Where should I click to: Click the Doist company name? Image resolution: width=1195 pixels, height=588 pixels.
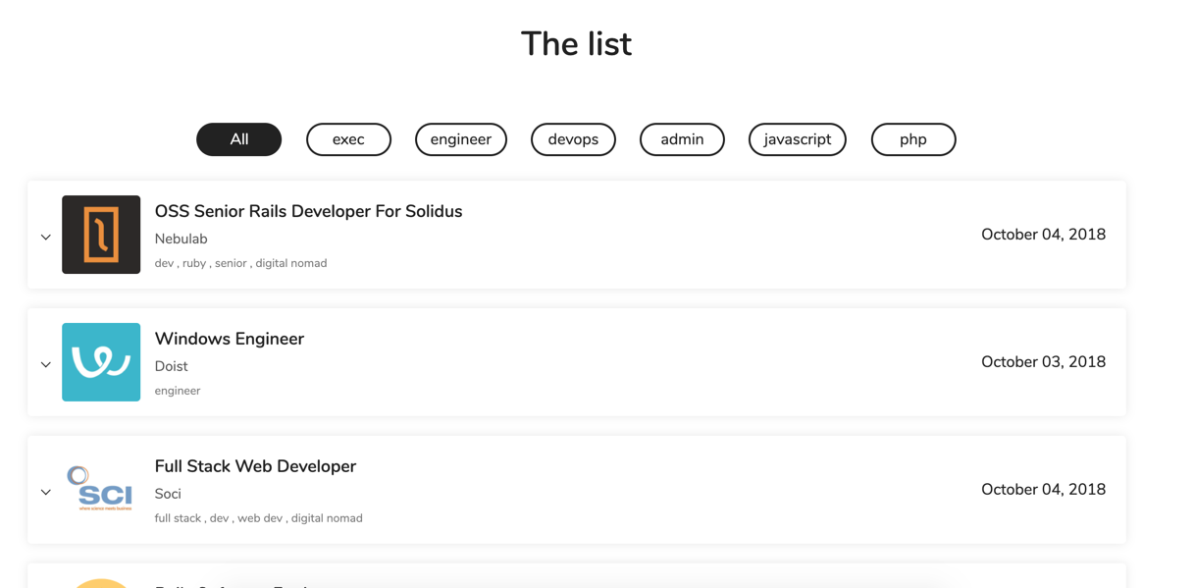[171, 366]
